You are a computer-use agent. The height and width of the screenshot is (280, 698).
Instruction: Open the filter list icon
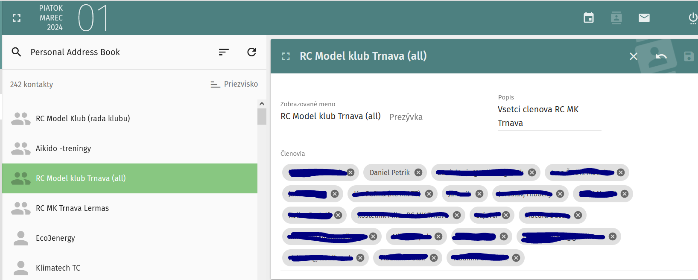224,52
